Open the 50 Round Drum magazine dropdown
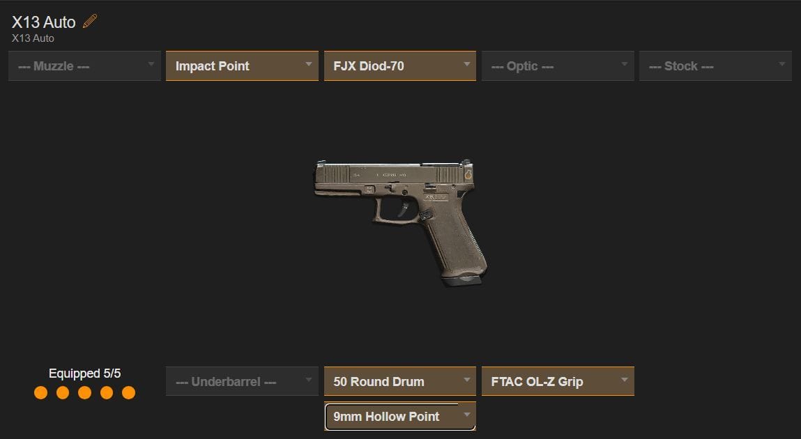 pyautogui.click(x=400, y=381)
